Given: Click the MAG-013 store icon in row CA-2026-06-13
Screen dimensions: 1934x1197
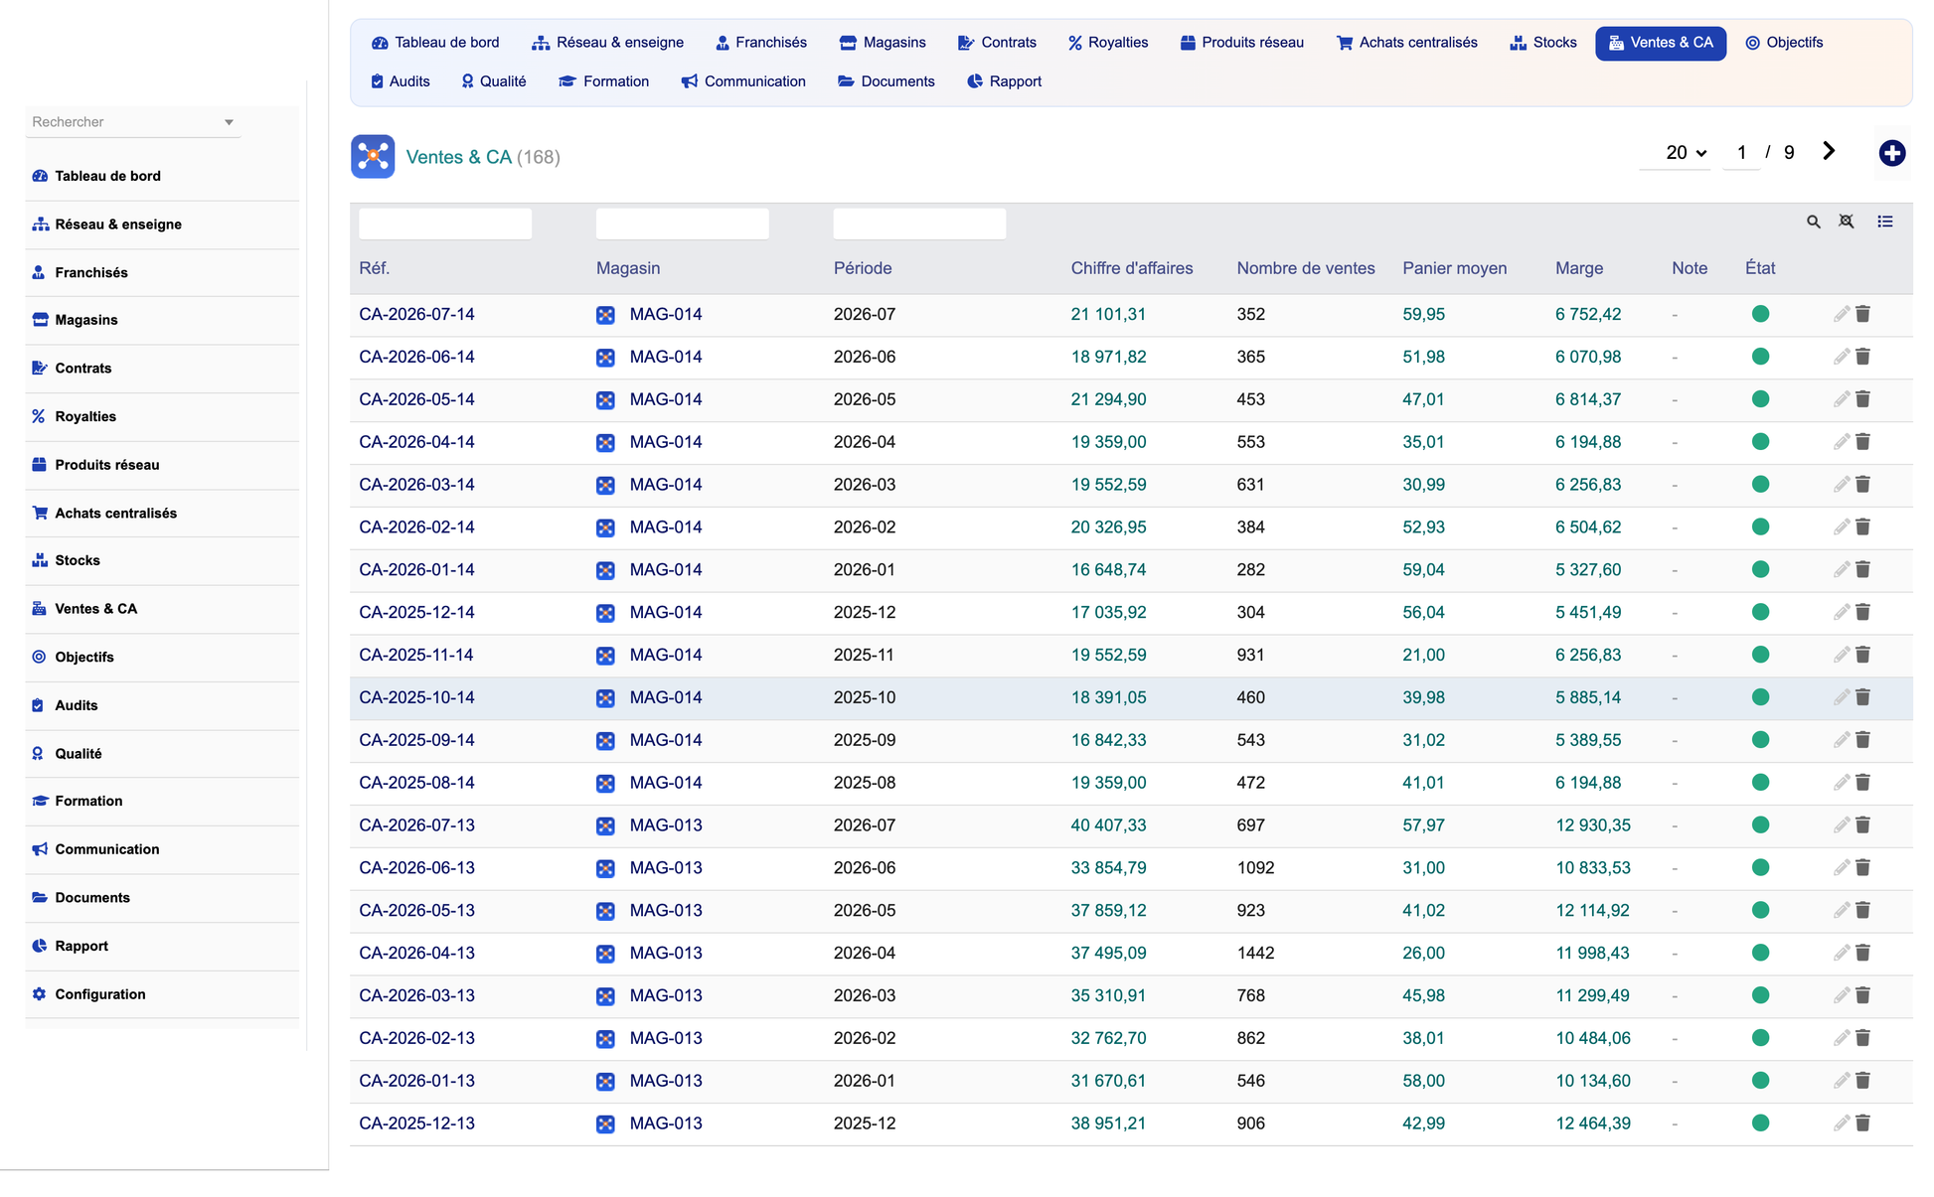Looking at the screenshot, I should [605, 868].
